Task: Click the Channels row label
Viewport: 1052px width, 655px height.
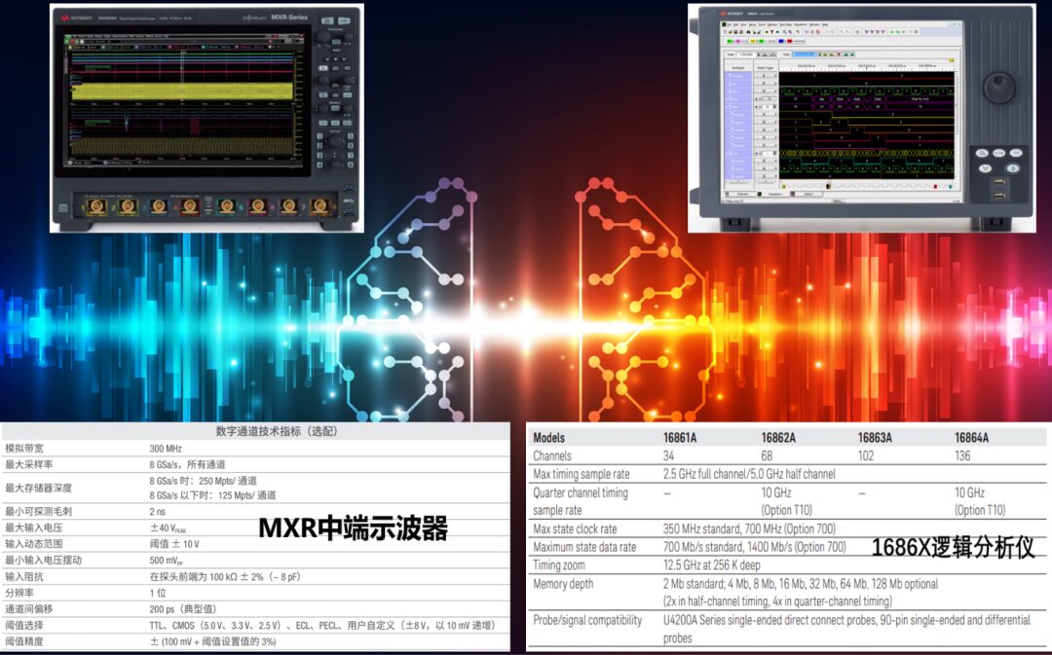Action: coord(552,455)
